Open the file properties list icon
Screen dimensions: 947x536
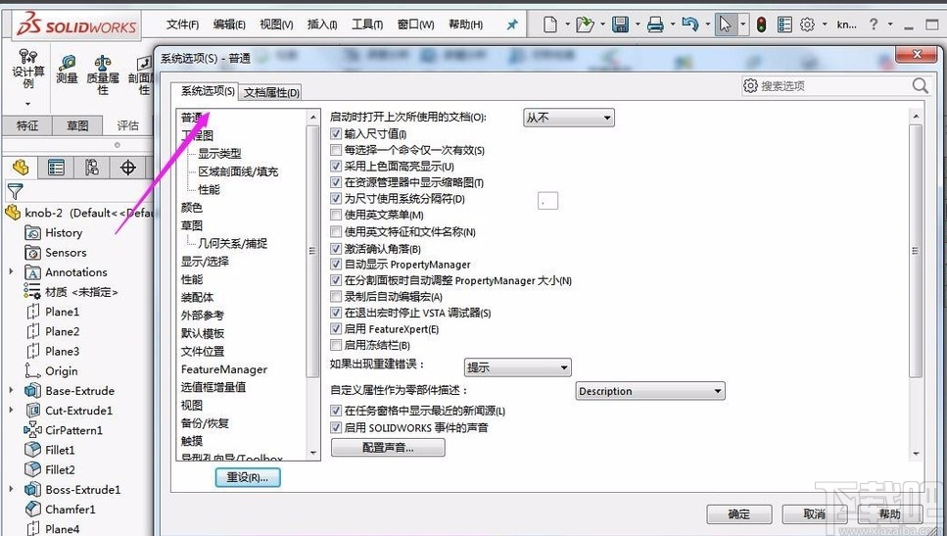point(784,24)
